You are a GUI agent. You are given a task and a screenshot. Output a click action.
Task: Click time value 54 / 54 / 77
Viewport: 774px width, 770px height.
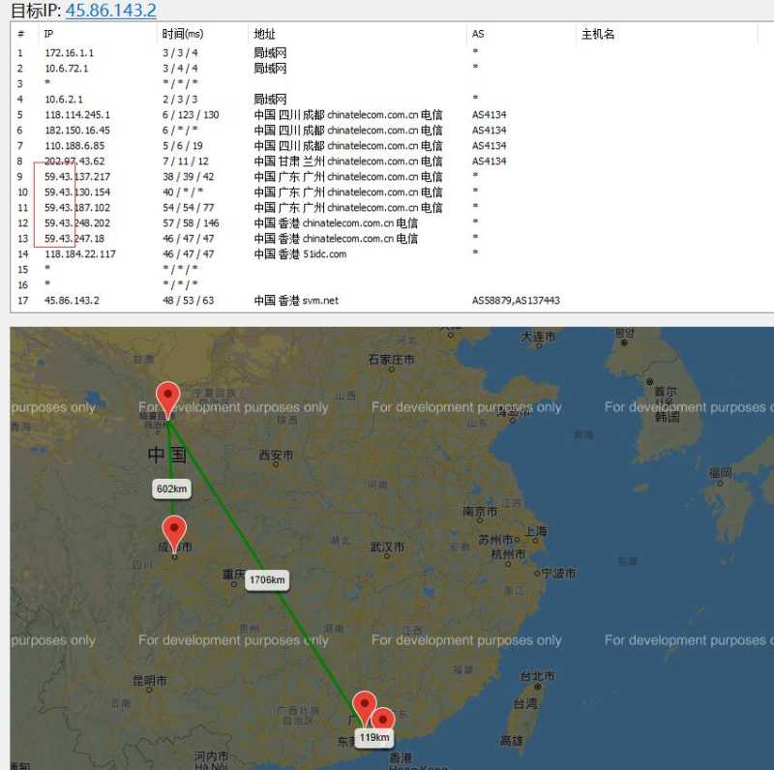[x=189, y=207]
